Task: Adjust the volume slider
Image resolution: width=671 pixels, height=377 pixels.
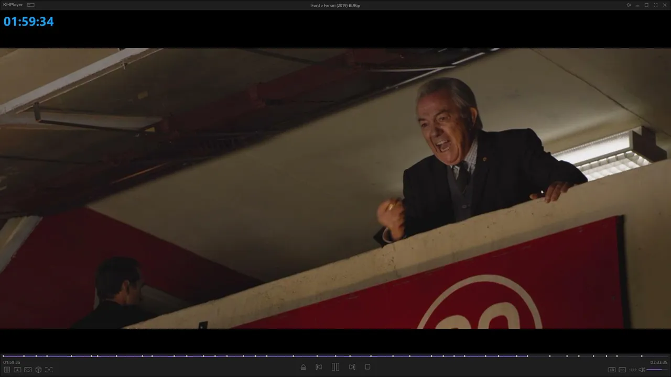Action: pos(657,370)
